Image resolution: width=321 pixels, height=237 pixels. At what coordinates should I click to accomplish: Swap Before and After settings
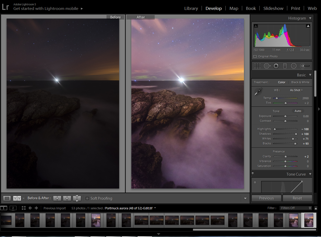pos(77,198)
